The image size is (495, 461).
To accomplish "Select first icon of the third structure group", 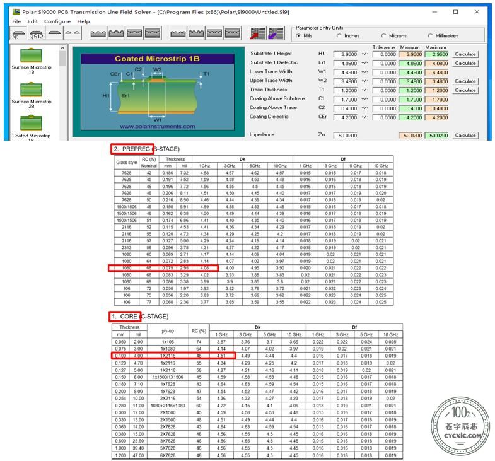I will tap(178, 33).
